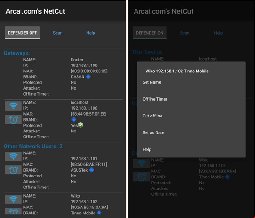This screenshot has height=218, width=255.
Task: Click the alarm clock icon for Wiko 192.168.1.102
Action: point(13,211)
